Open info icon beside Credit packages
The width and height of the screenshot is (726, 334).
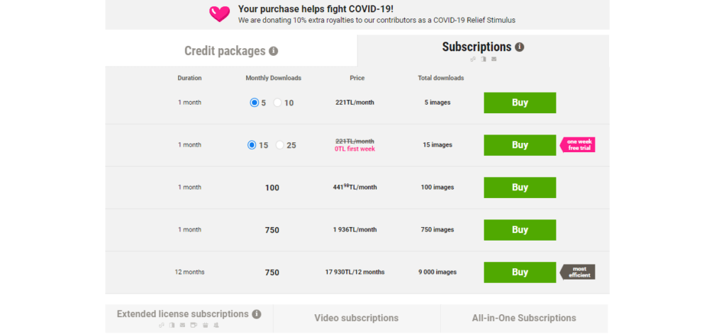click(274, 51)
